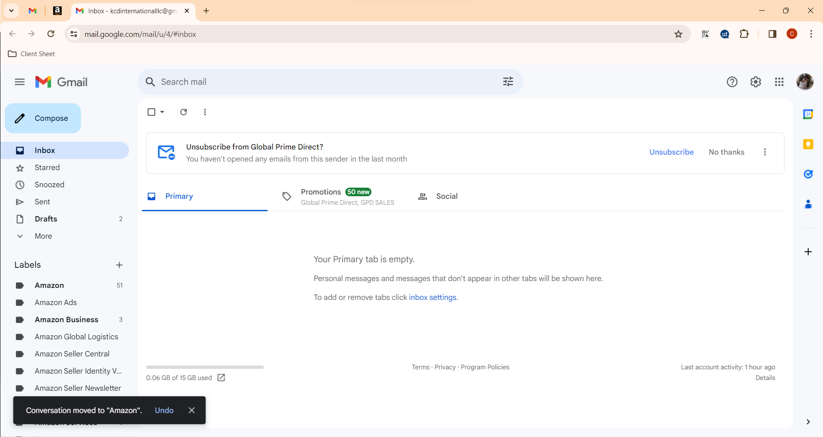
Task: Open the Settings gear icon
Action: tap(756, 82)
